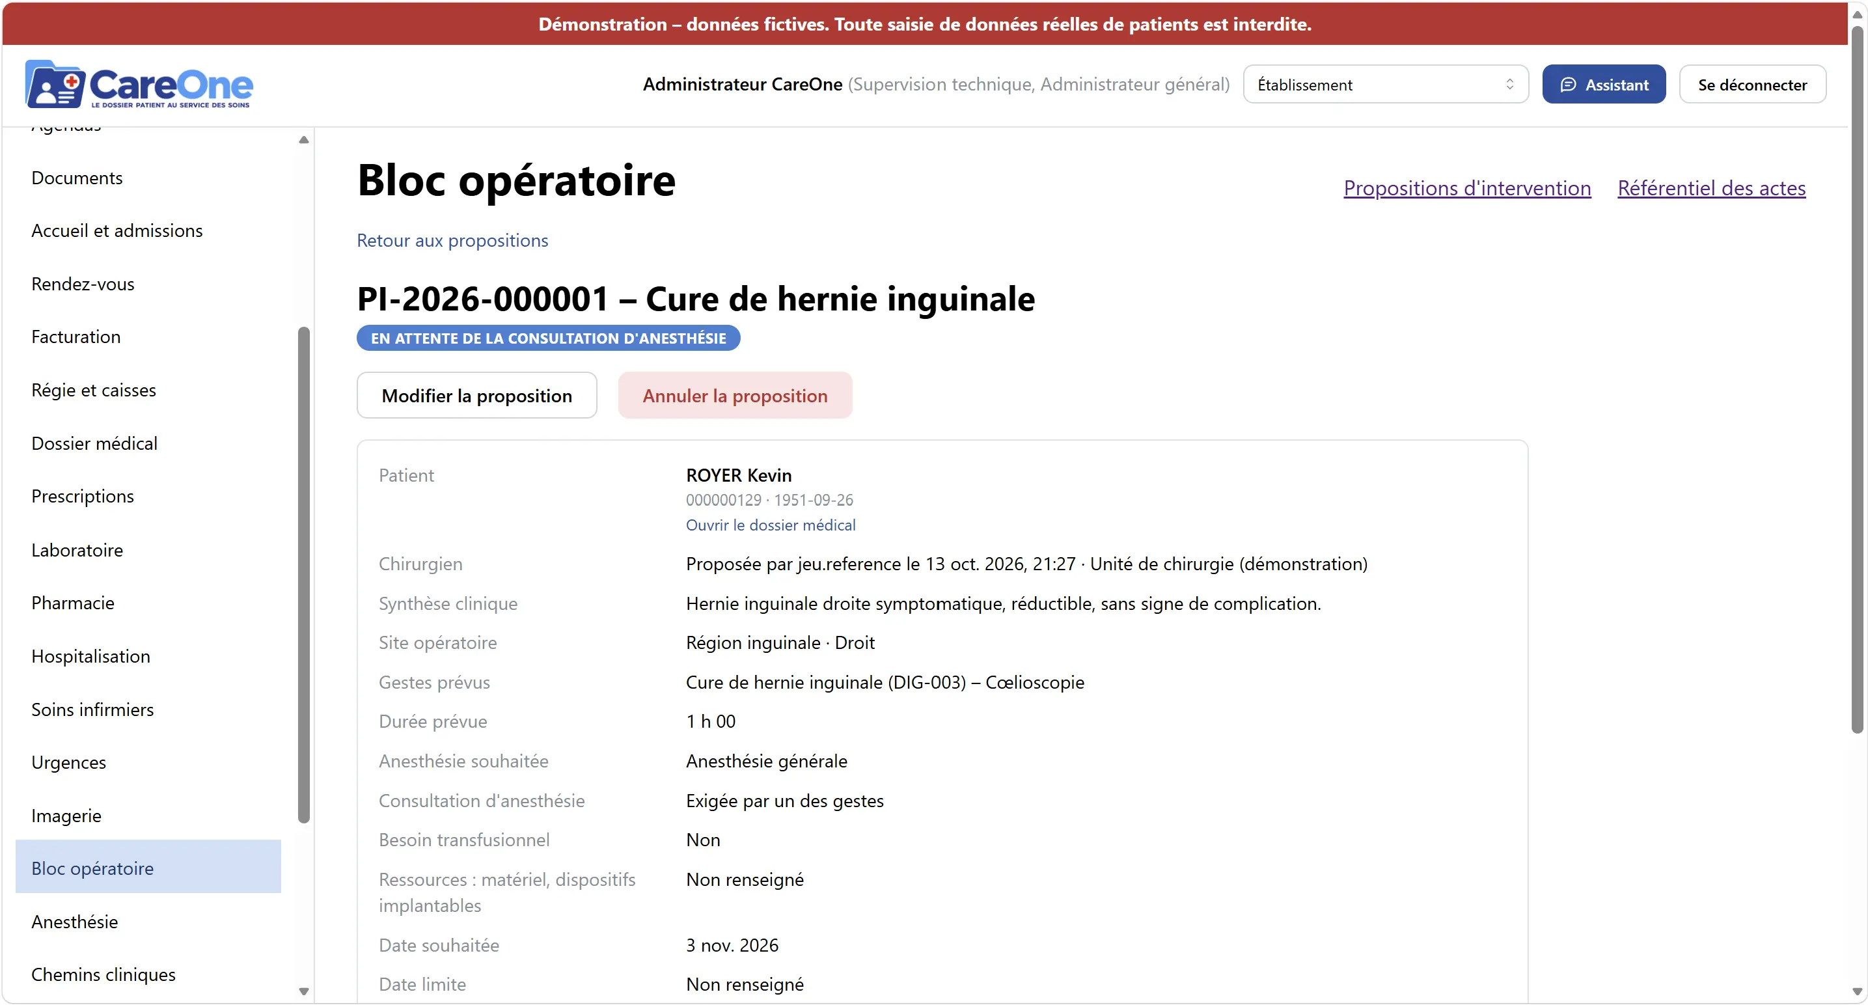Open Rendez-vous sidebar item
This screenshot has height=1005, width=1868.
click(x=148, y=284)
